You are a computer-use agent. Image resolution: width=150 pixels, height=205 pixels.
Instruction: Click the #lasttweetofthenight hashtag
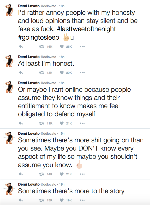86,29
